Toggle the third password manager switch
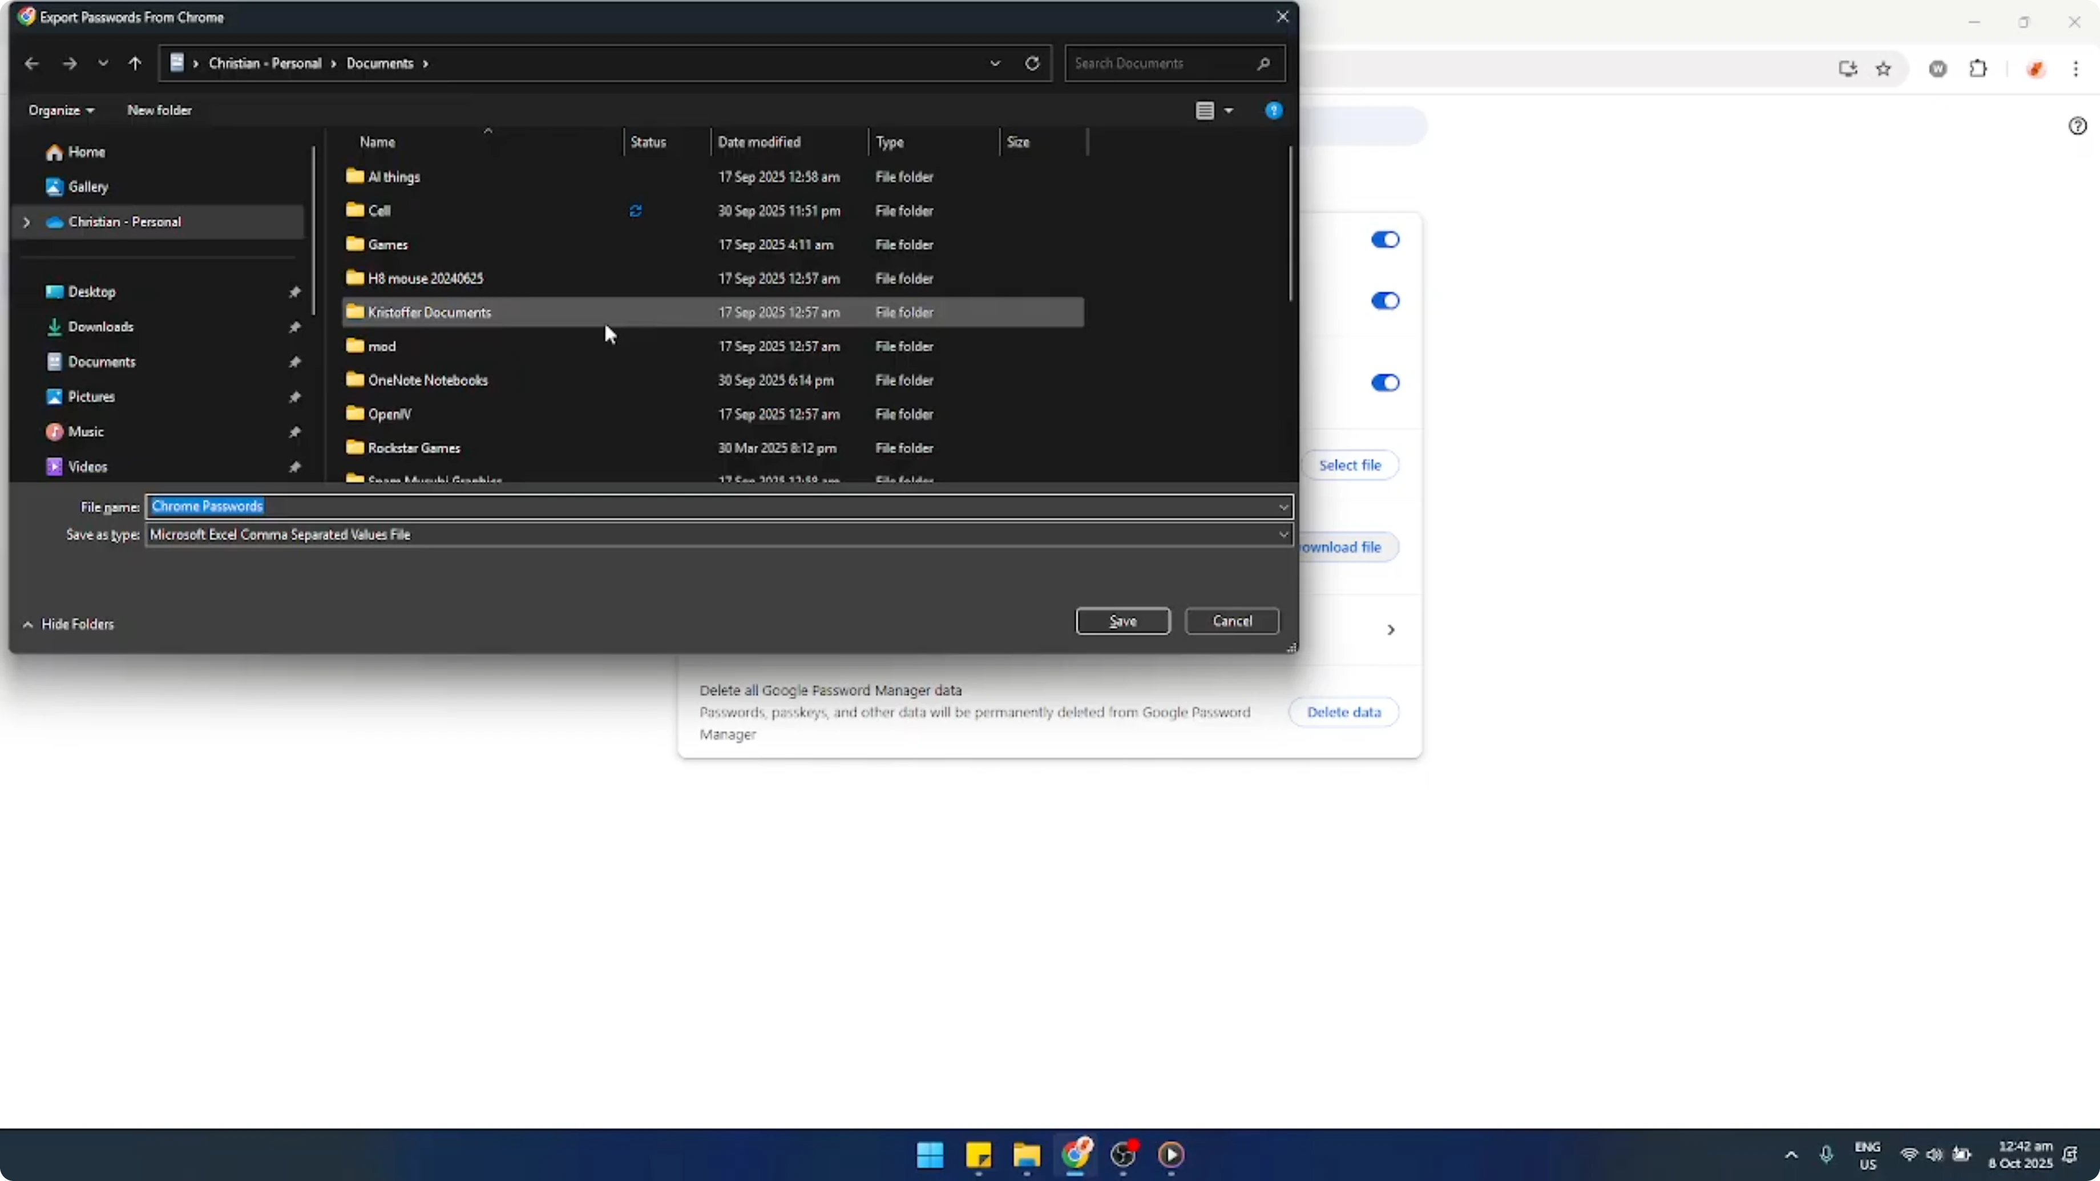Screen dimensions: 2100x1181 [x=1384, y=382]
